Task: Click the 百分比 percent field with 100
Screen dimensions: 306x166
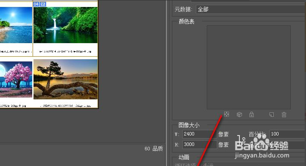Action: (287, 134)
